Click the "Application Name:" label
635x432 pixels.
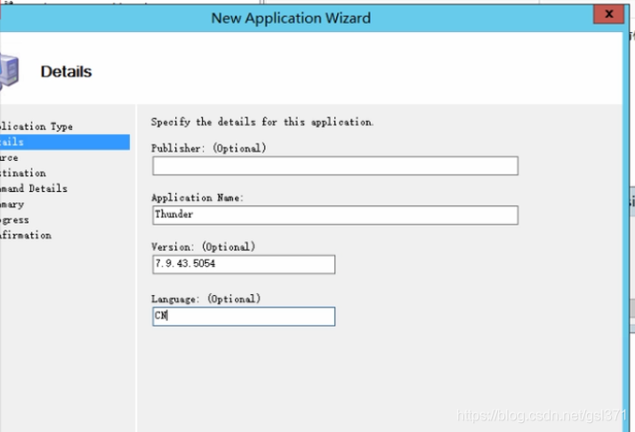(197, 197)
